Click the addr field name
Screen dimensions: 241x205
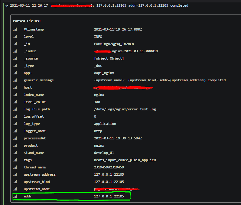coord(28,197)
